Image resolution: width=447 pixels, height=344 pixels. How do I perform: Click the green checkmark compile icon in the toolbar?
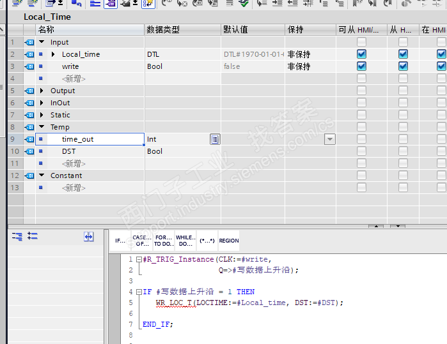[x=244, y=3]
